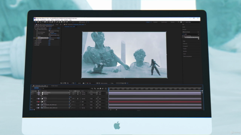This screenshot has width=241, height=135.
Task: Open blending mode dropdown for FOG layer
Action: tap(84, 102)
